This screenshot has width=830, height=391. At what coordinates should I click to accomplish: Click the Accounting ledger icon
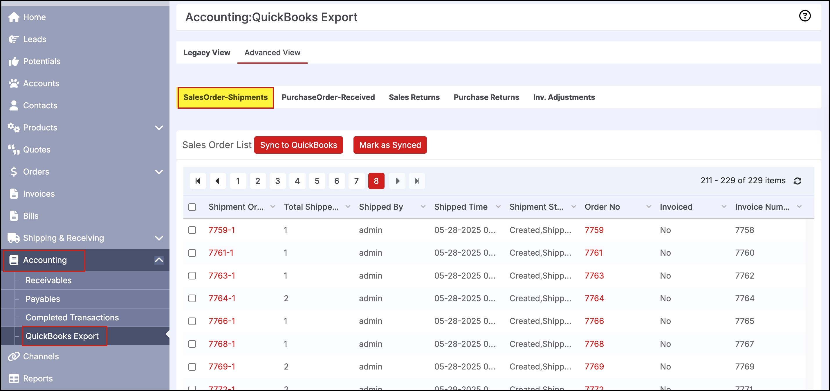click(x=14, y=260)
